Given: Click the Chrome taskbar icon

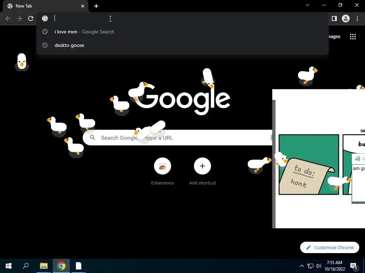Looking at the screenshot, I should [61, 266].
